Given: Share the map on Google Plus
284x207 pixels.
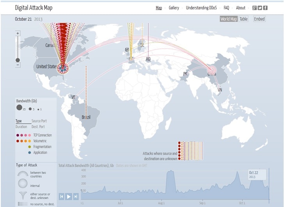Looking at the screenshot, I should coord(254,8).
